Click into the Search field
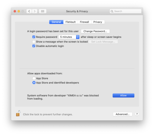 tap(125, 11)
